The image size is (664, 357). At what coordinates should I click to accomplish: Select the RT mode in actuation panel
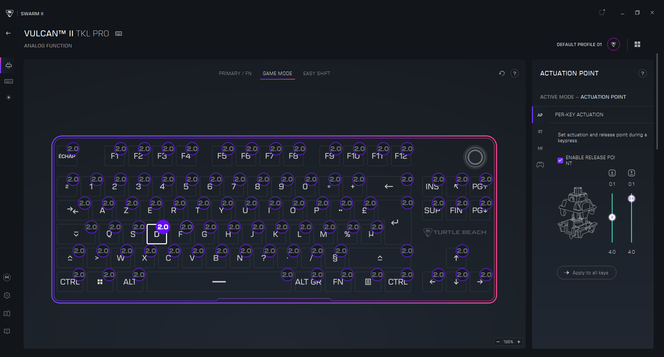540,131
